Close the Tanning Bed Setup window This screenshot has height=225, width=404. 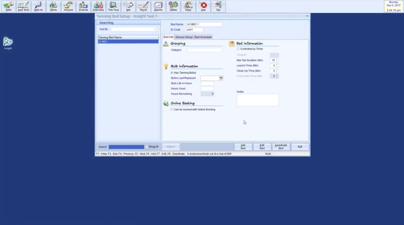pyautogui.click(x=307, y=16)
